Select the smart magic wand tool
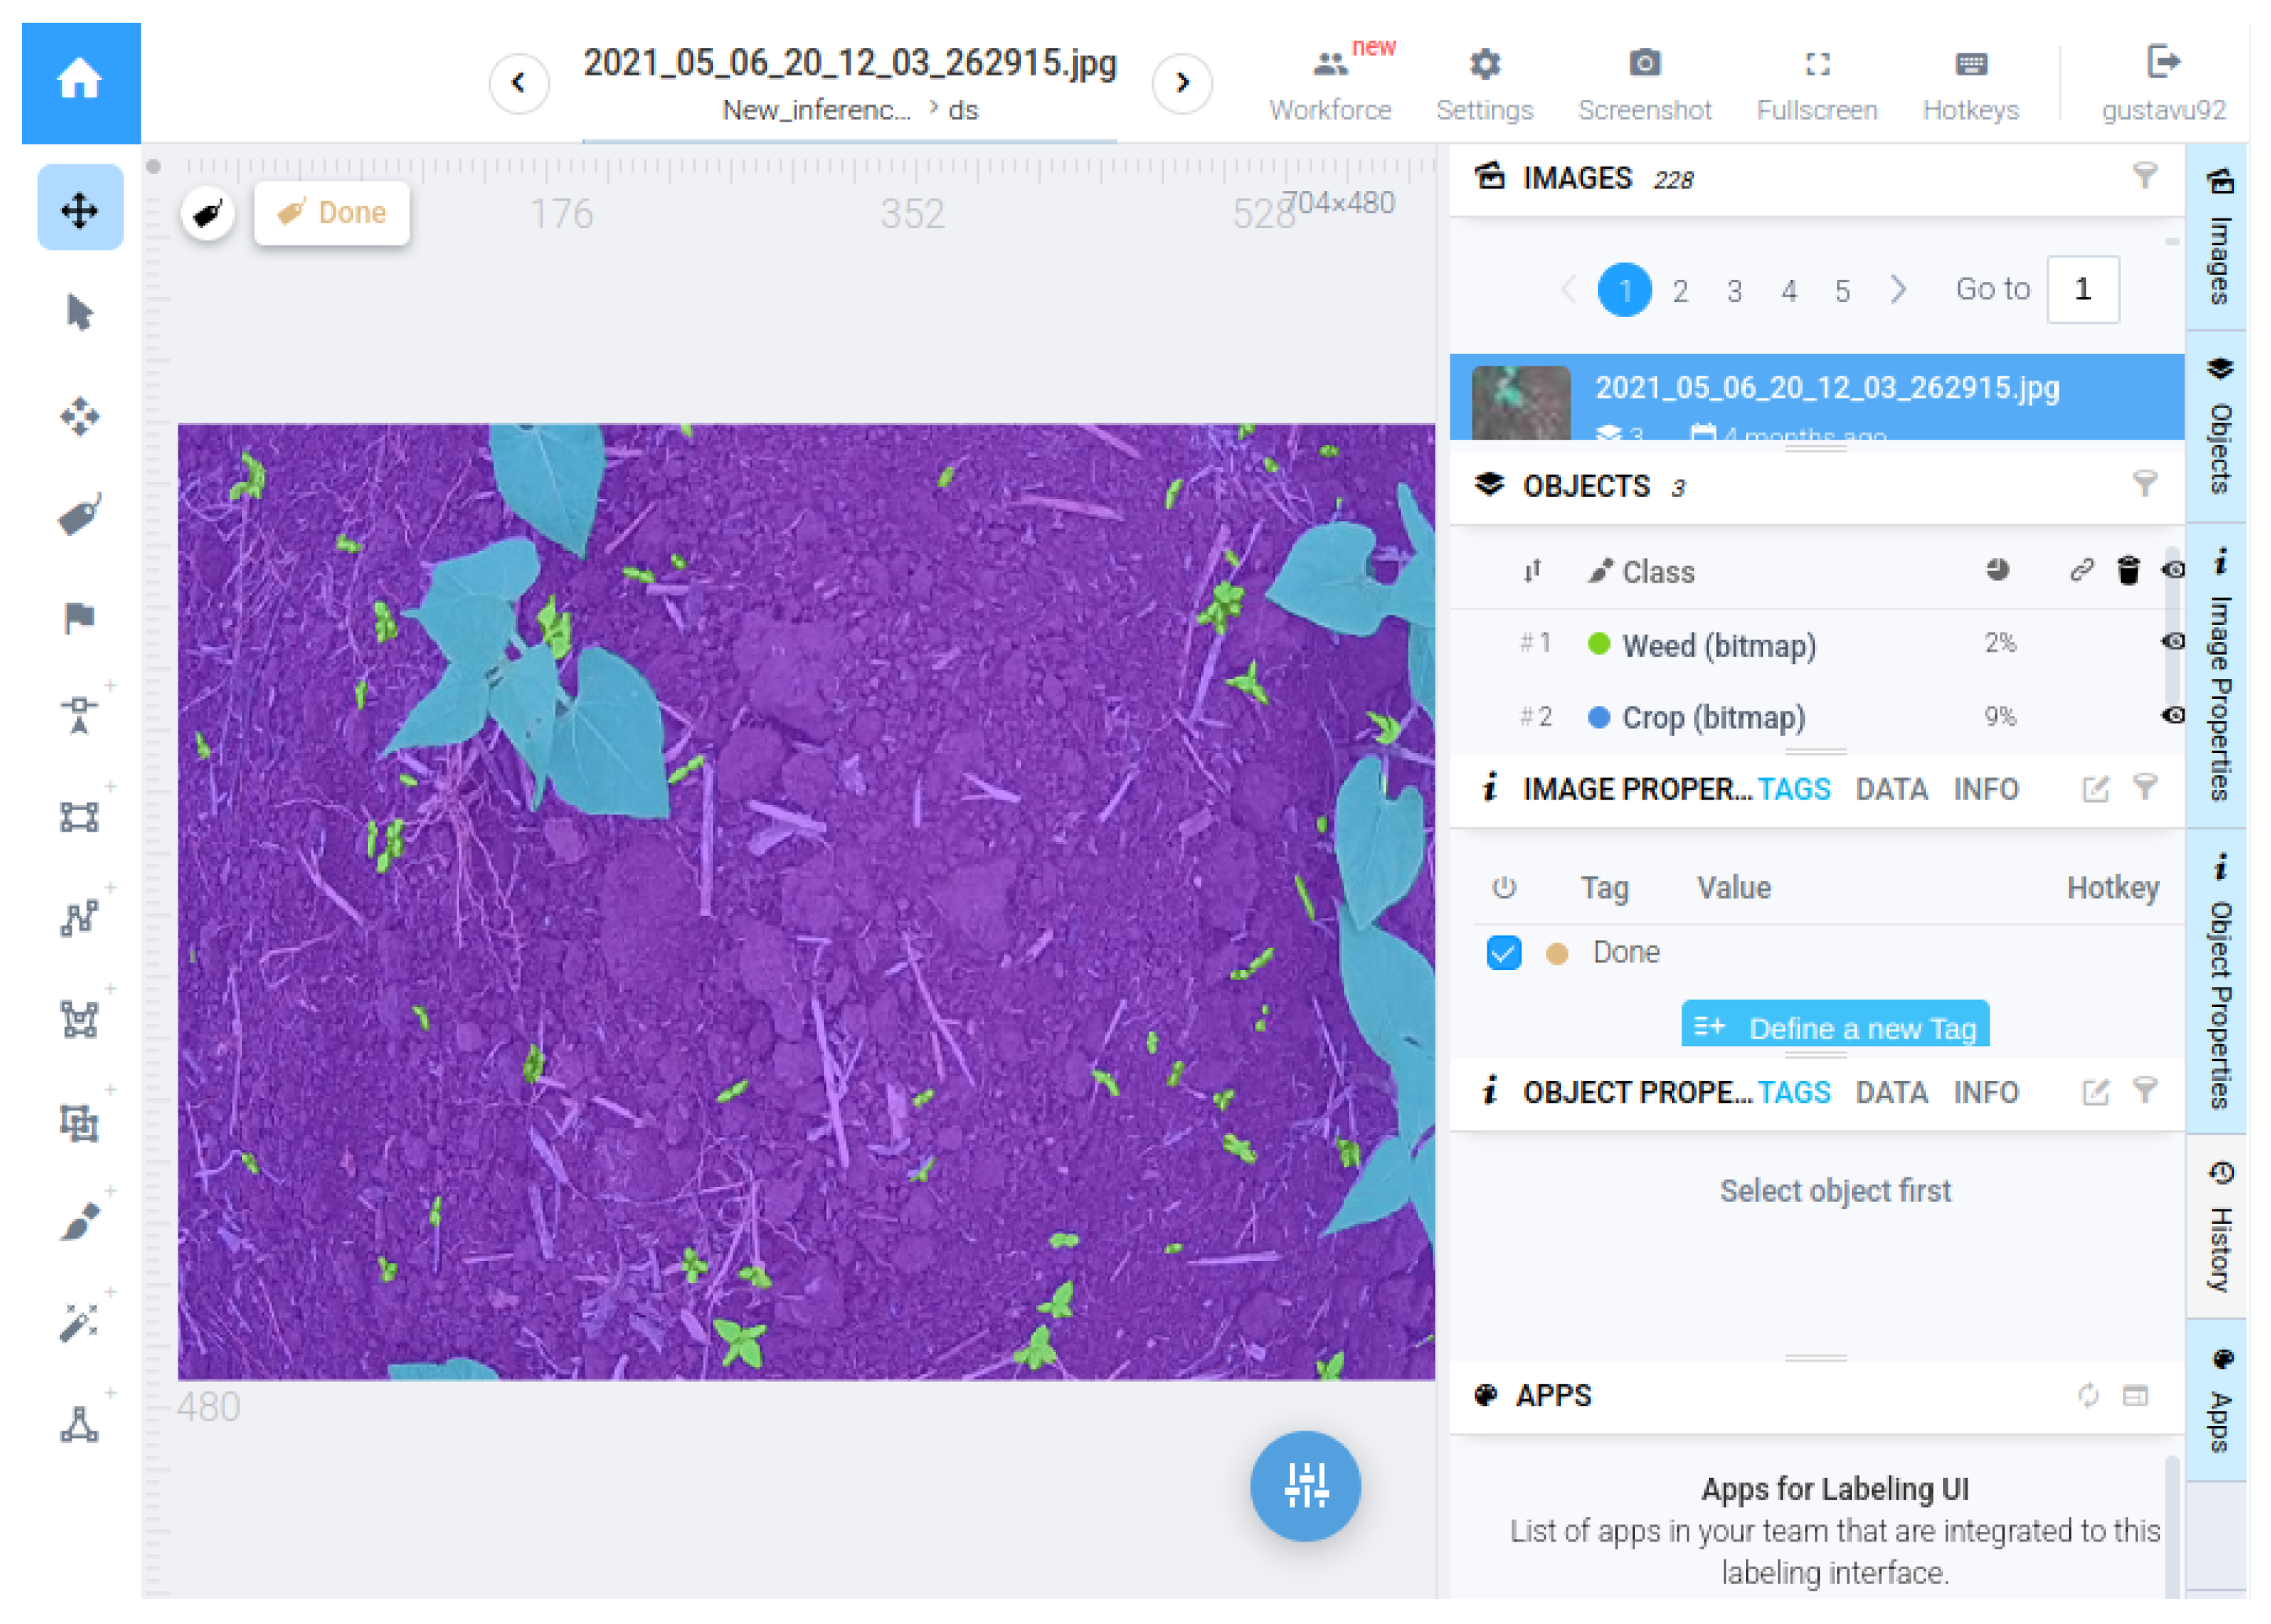This screenshot has width=2271, height=1624. coord(80,1323)
